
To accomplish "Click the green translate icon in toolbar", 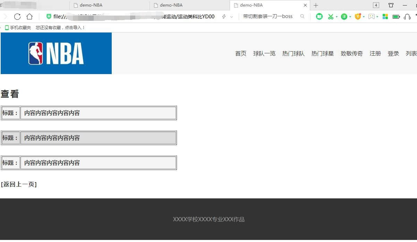I will click(x=344, y=17).
